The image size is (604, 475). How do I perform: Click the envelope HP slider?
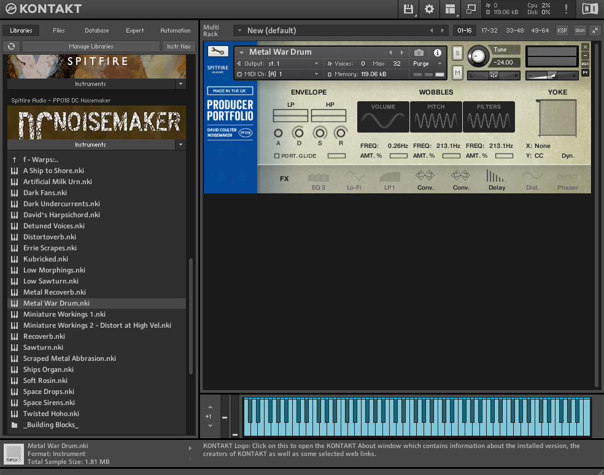point(328,115)
